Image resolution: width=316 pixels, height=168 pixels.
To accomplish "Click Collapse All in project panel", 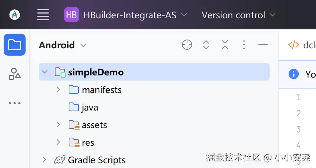I will click(225, 45).
